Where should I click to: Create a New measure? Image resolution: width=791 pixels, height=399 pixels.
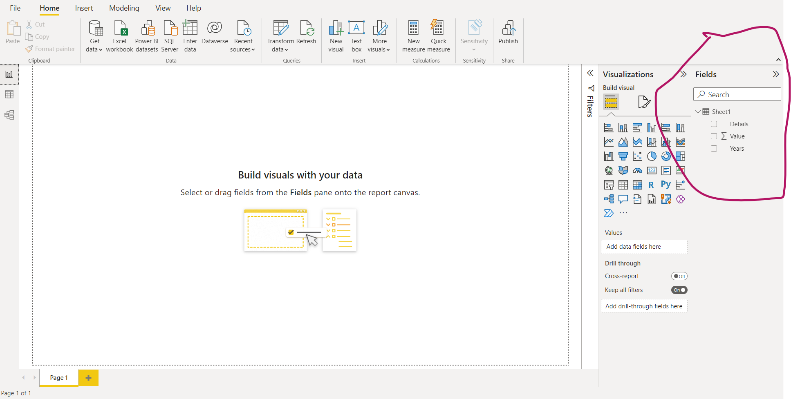point(413,36)
